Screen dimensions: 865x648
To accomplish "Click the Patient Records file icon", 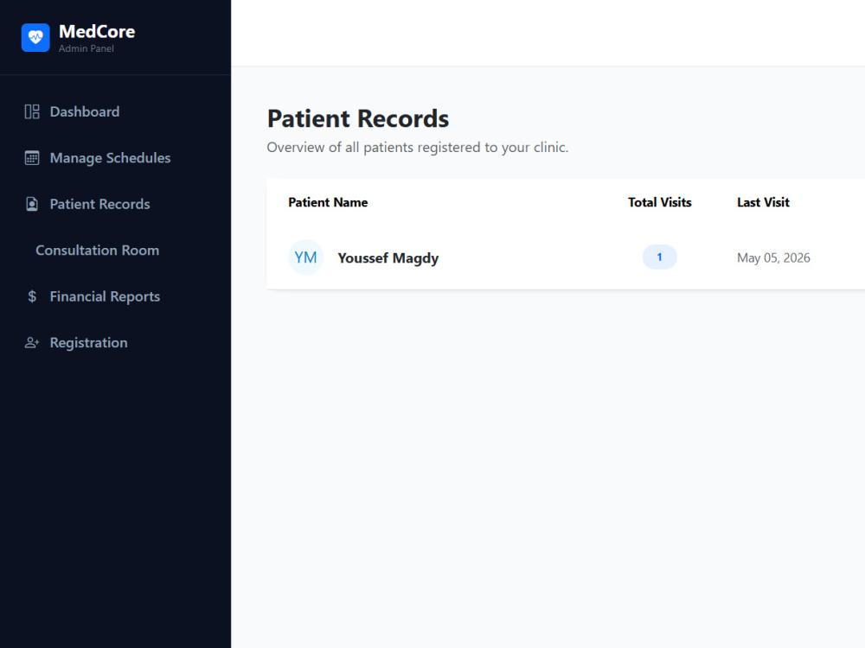I will (x=32, y=205).
